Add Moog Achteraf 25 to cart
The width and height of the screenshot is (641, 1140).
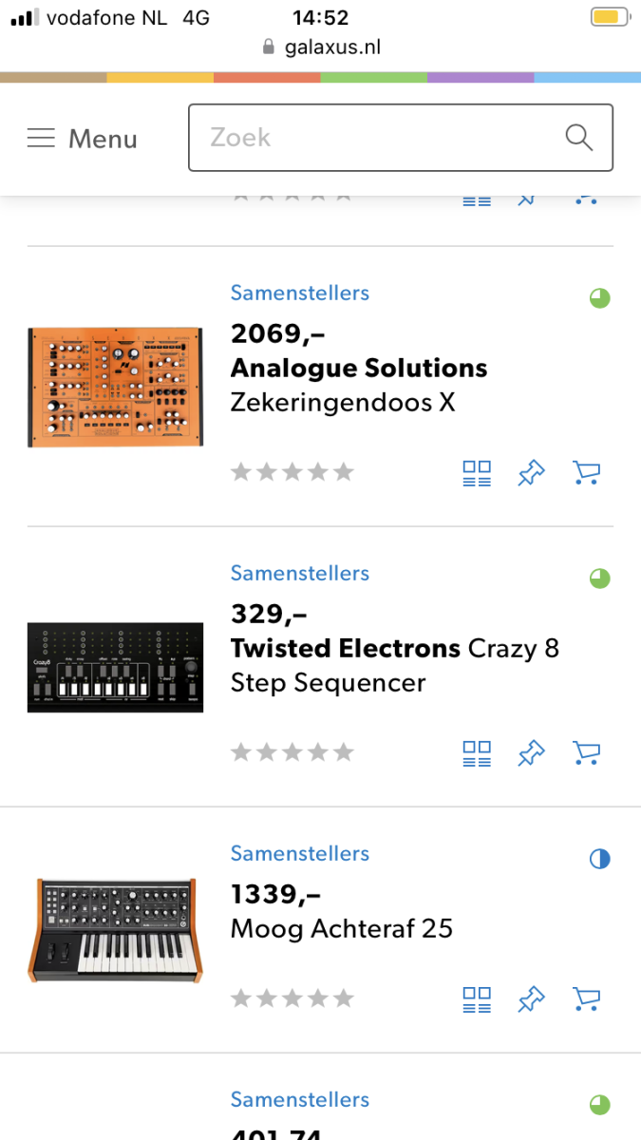coord(587,998)
